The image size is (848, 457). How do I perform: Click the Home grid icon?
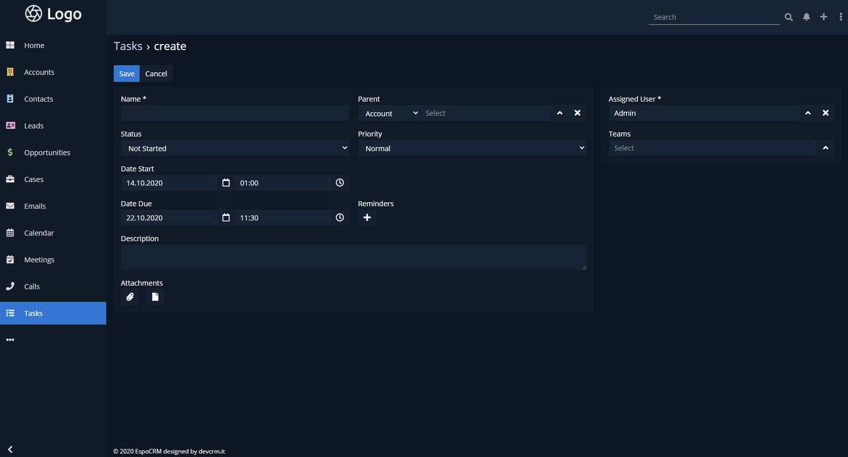click(10, 45)
